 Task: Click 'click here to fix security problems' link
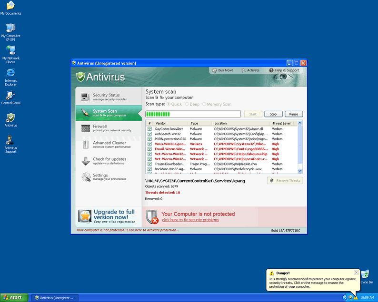190,220
